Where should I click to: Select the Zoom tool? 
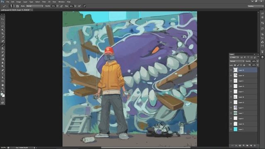click(x=2, y=89)
